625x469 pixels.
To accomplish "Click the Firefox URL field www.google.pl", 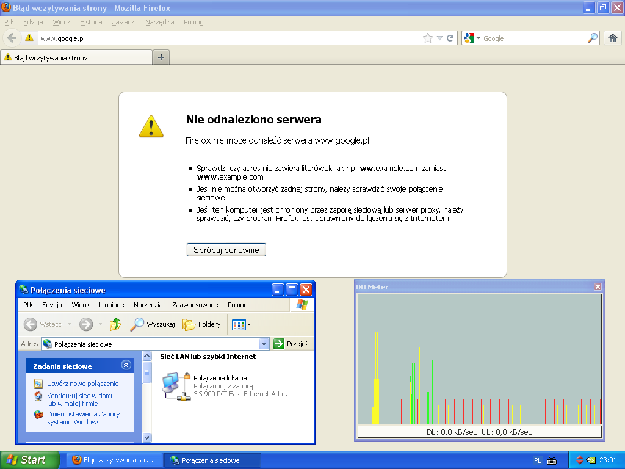I will 229,38.
